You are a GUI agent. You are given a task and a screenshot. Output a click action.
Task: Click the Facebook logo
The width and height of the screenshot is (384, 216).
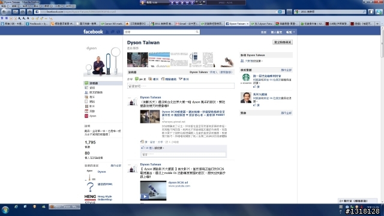point(93,32)
